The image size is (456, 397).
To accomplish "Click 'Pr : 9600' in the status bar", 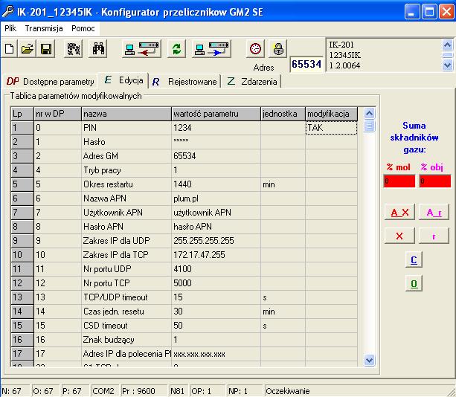I will coord(144,391).
